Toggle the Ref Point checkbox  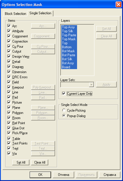[9, 123]
